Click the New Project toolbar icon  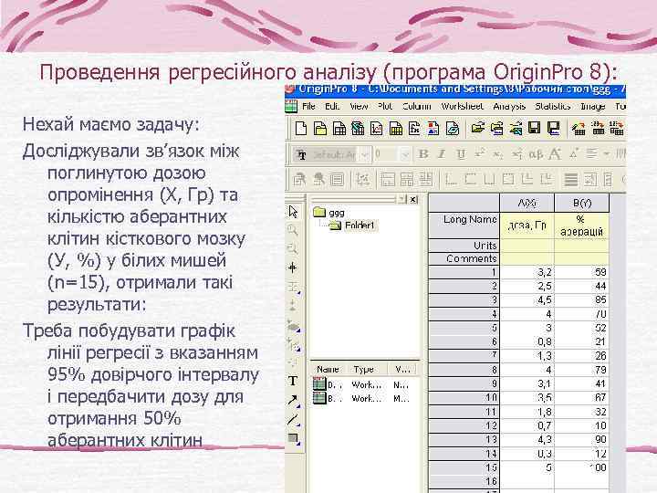tap(300, 129)
